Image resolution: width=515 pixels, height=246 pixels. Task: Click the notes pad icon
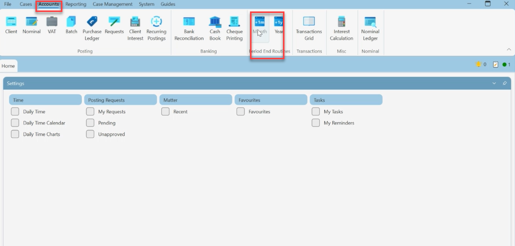coord(496,65)
